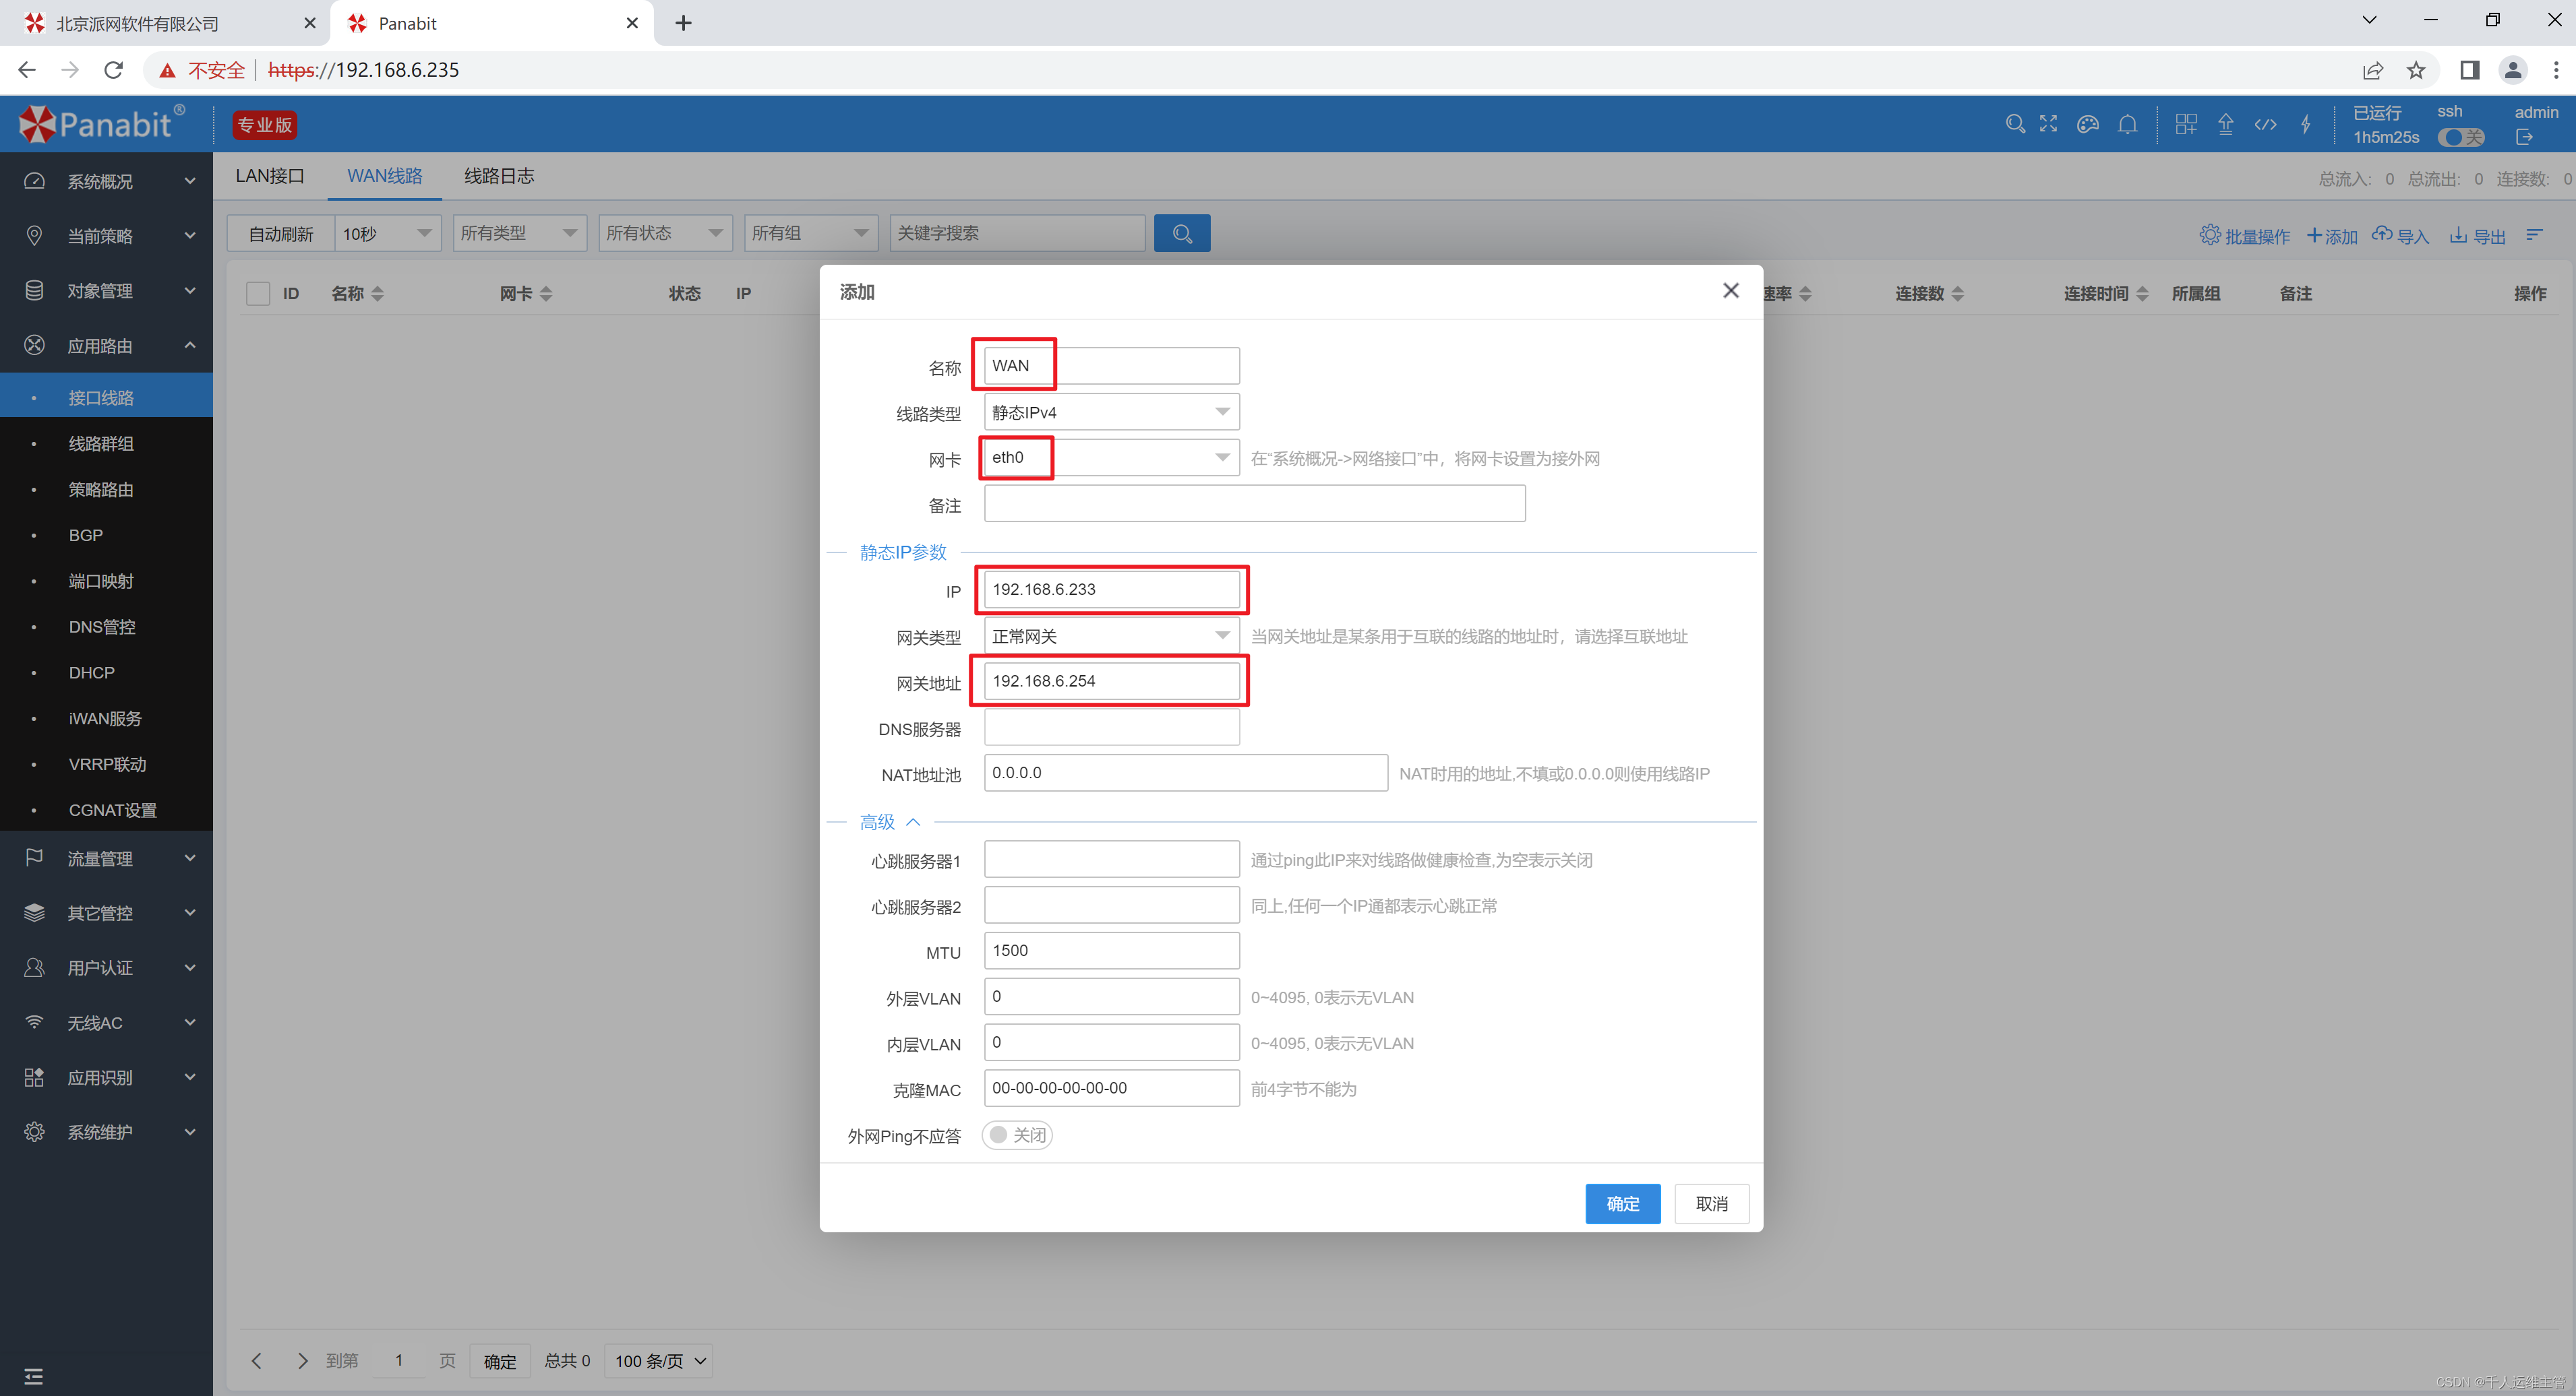Collapse 应用路由 sidebar menu
The width and height of the screenshot is (2576, 1396).
(106, 346)
